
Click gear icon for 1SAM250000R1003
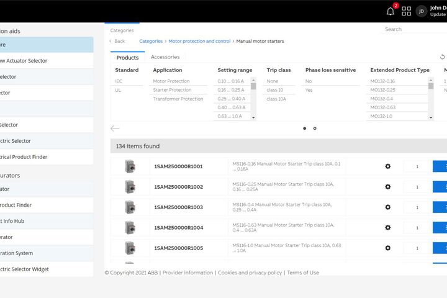388,207
